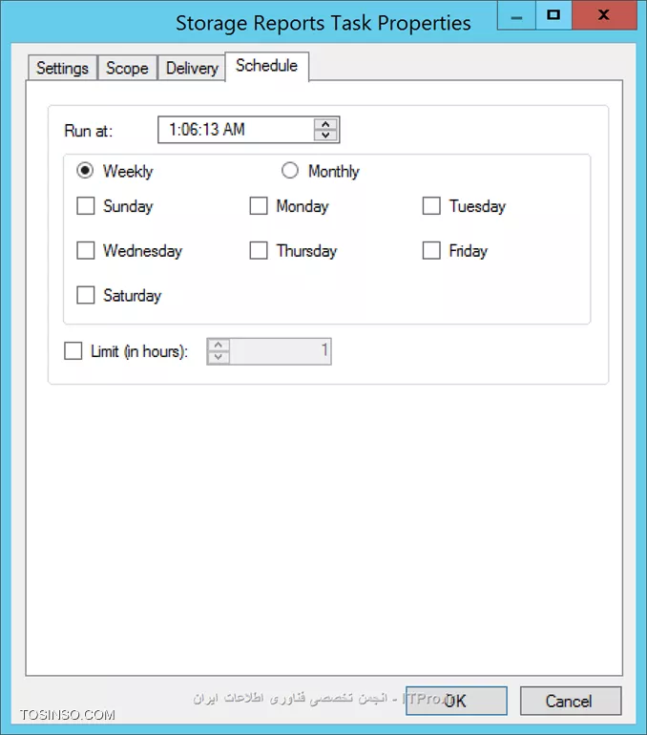Enable the Monday checkbox
Image resolution: width=647 pixels, height=735 pixels.
point(259,206)
